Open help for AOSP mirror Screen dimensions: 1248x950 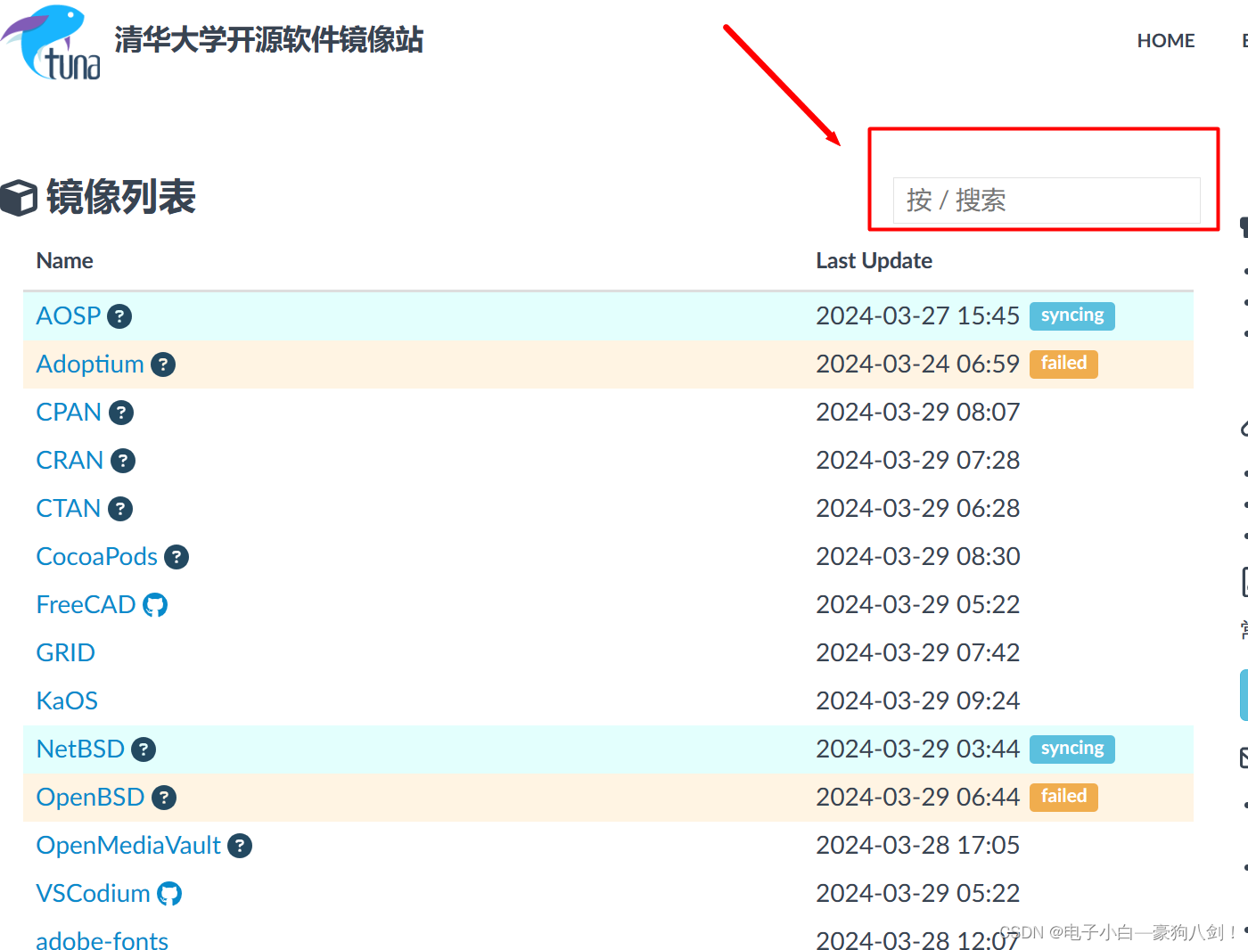[x=119, y=316]
